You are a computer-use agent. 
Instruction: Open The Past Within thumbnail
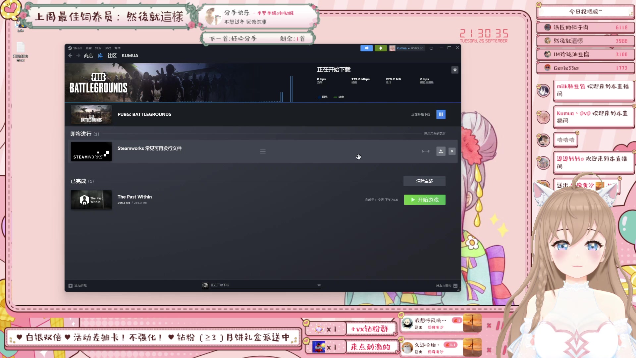tap(91, 200)
